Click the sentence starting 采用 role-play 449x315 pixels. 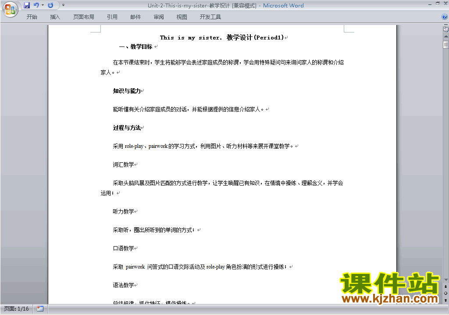tap(203, 146)
